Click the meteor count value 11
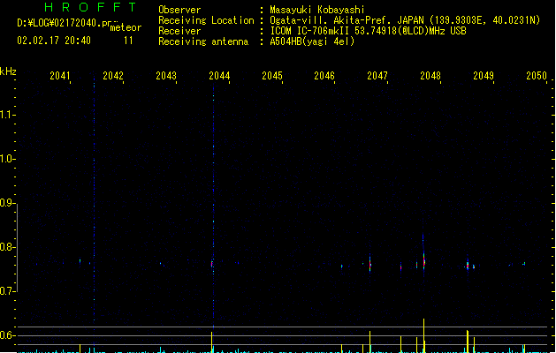Viewport: 556px width, 353px height. pyautogui.click(x=128, y=41)
